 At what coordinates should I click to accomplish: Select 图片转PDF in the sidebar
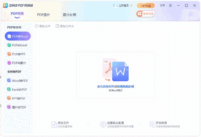16,107
